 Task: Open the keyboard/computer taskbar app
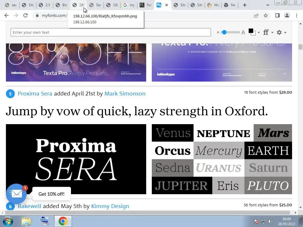click(45, 221)
